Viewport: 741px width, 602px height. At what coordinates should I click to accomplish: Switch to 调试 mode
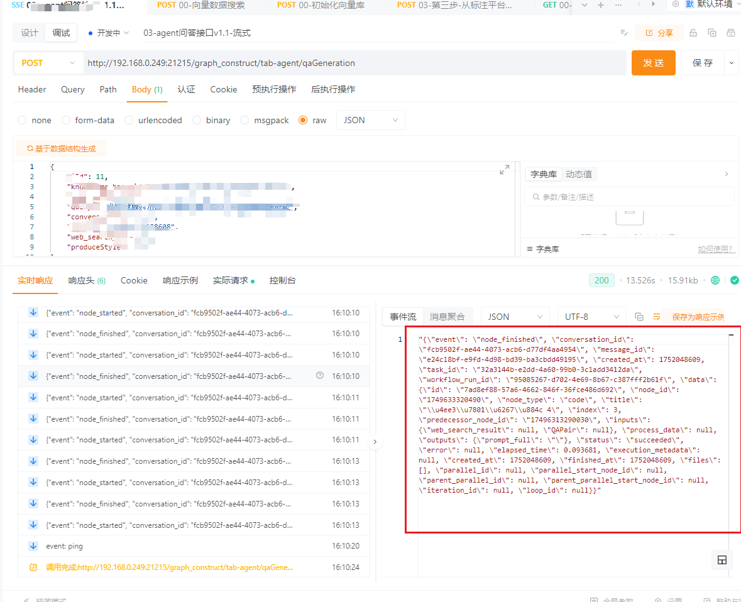61,33
